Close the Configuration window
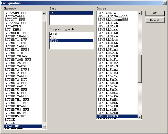The height and width of the screenshot is (134, 168). click(165, 3)
